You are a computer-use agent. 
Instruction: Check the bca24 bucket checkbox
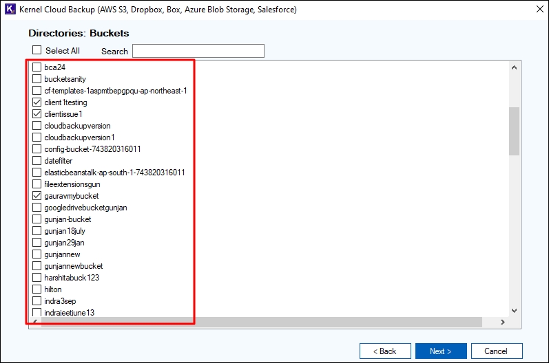click(x=37, y=67)
